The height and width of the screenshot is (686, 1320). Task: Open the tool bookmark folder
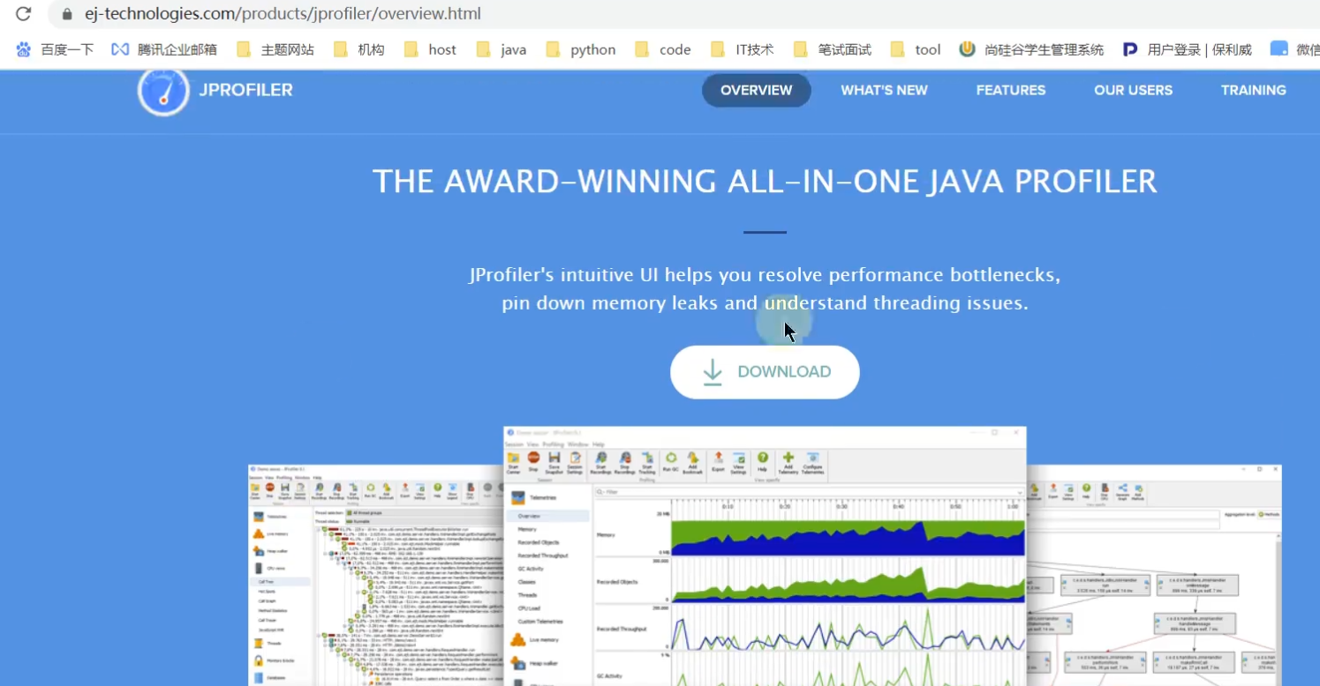point(916,49)
